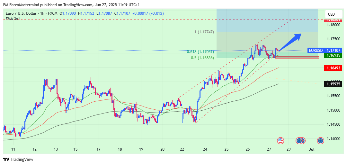This screenshot has width=347, height=165.
Task: Click the EMA 3x1 indicator legend
Action: click(13, 19)
